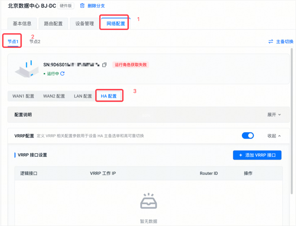
Task: Click the VRRP 工作 IP column header
Action: coord(103,173)
